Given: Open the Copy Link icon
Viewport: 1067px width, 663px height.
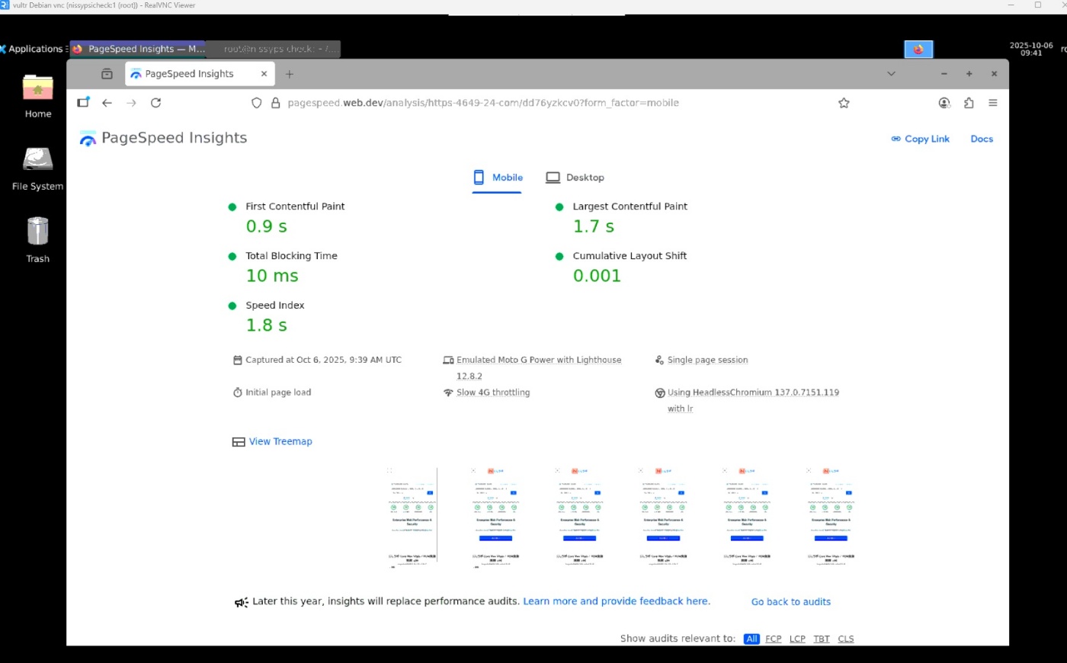Looking at the screenshot, I should click(896, 139).
